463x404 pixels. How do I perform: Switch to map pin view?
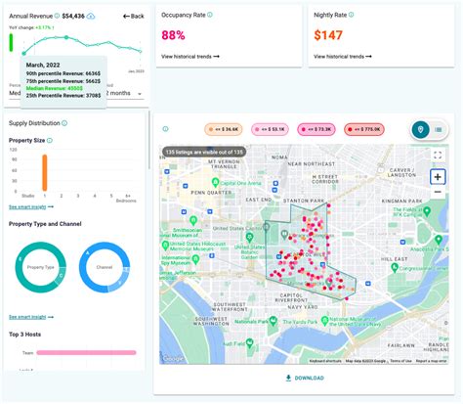pos(420,129)
